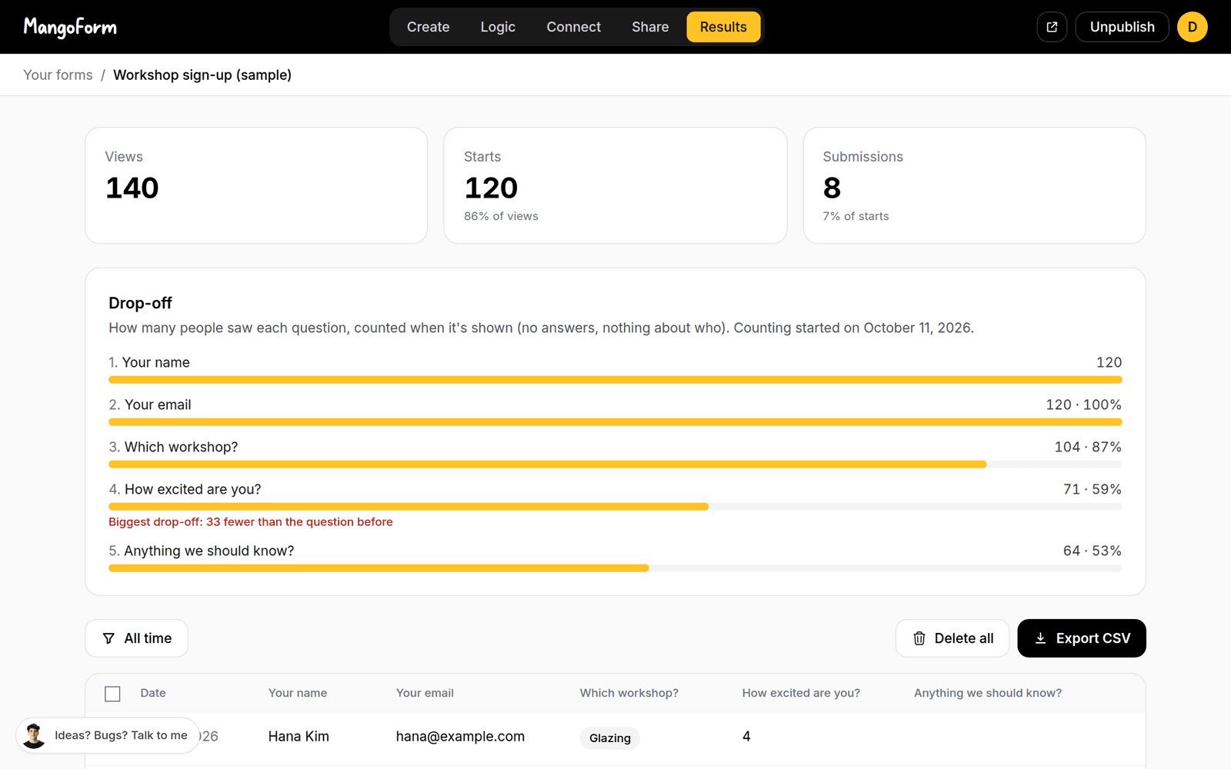Click the Unpublish button
Screen dimensions: 1231x769
click(1122, 27)
